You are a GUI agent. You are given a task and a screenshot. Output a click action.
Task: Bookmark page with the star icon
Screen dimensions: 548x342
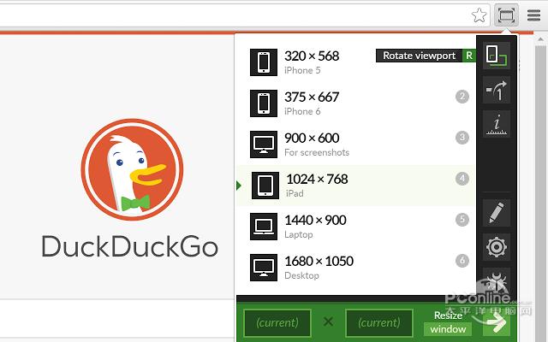coord(479,15)
